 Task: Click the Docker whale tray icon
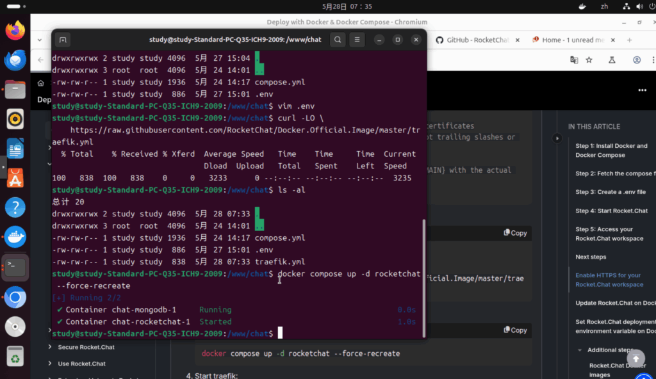[x=582, y=6]
